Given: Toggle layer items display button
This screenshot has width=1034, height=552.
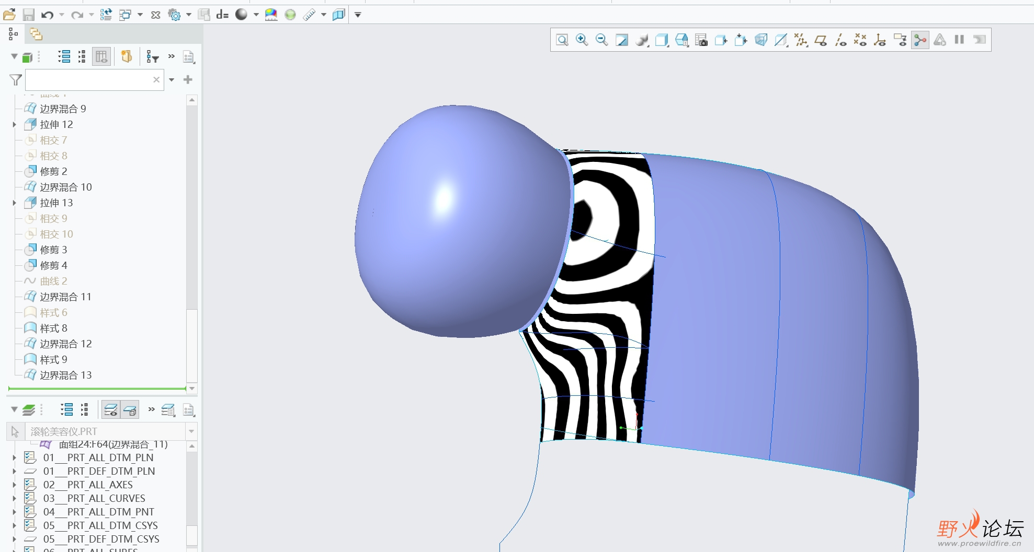Looking at the screenshot, I should tap(130, 410).
